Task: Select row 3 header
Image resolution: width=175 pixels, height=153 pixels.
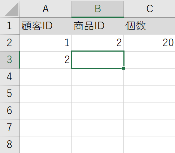Action: pyautogui.click(x=10, y=60)
